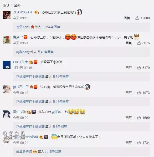Image resolution: width=154 pixels, height=157 pixels.
Task: Like ZHANGQIAN_'s comment with 12880 likes
Action: point(137,18)
